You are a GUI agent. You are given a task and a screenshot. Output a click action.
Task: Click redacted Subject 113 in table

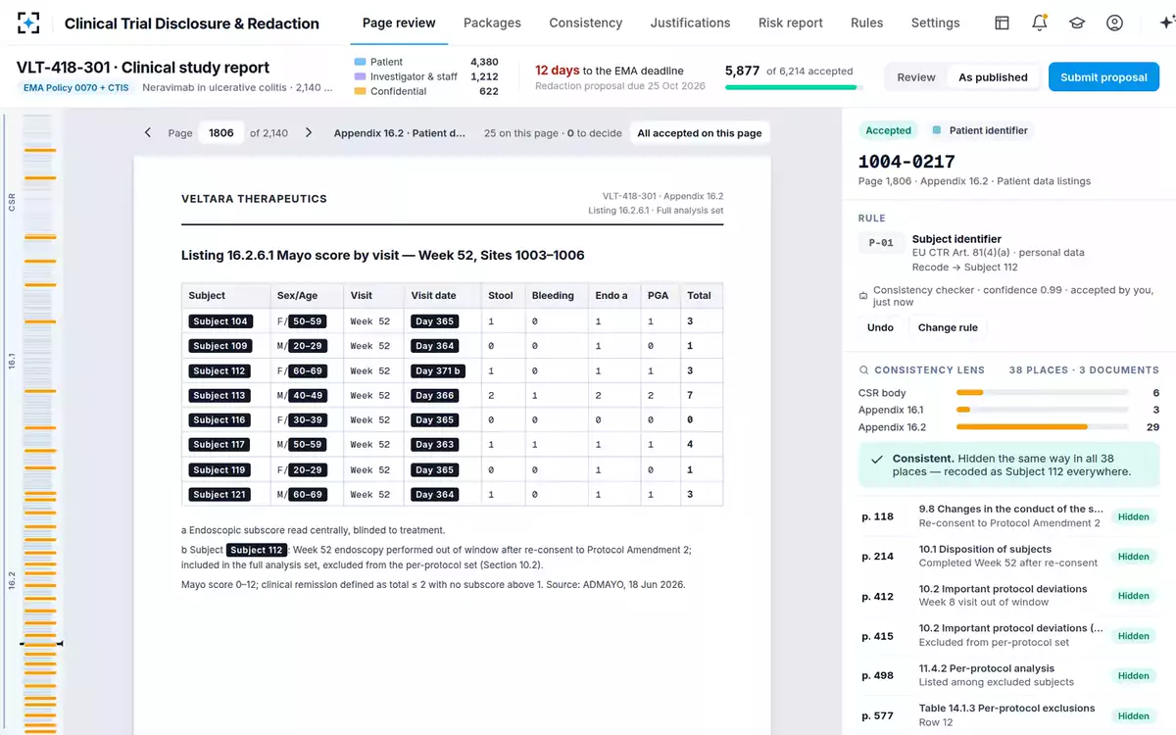[220, 396]
